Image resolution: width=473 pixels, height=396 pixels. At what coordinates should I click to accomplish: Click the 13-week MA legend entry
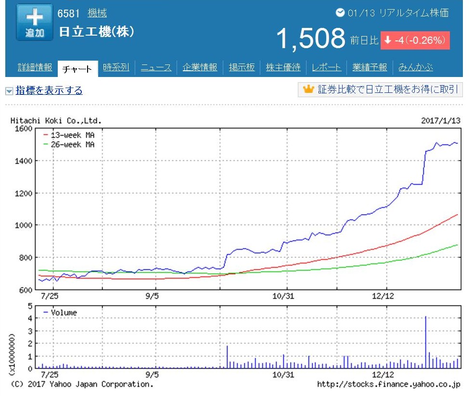[x=69, y=135]
